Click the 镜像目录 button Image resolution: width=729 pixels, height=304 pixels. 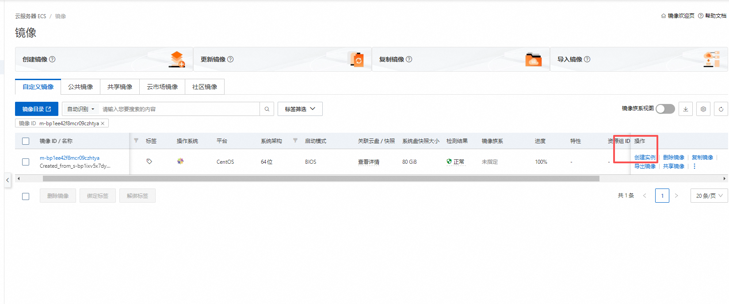pyautogui.click(x=37, y=109)
